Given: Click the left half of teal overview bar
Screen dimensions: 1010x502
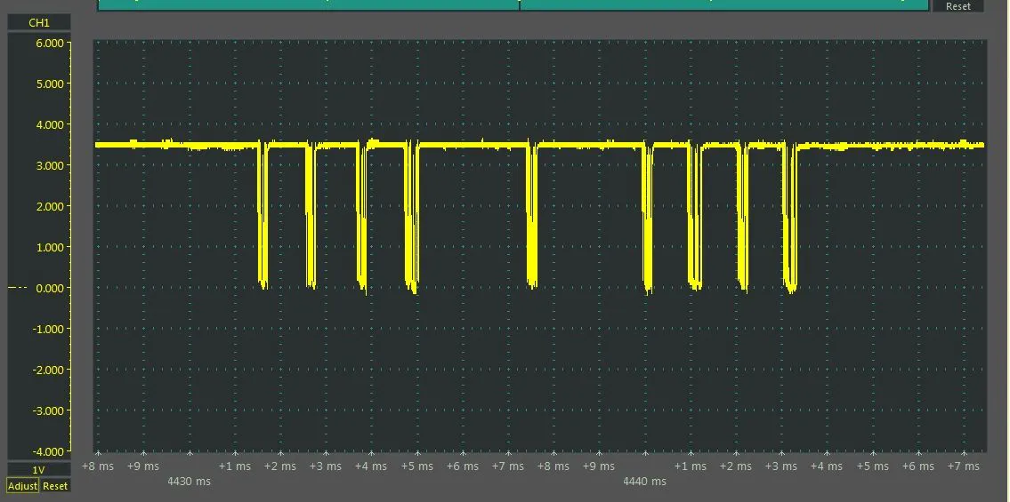Looking at the screenshot, I should (308, 5).
